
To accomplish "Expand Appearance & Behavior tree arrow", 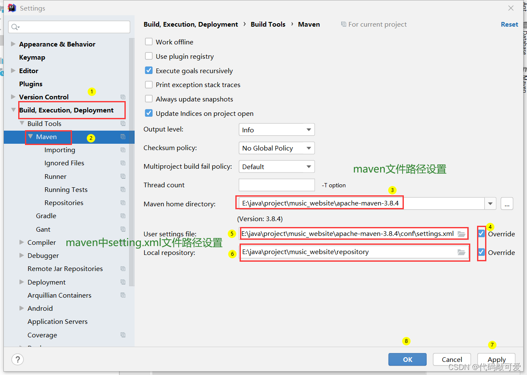I will point(13,44).
